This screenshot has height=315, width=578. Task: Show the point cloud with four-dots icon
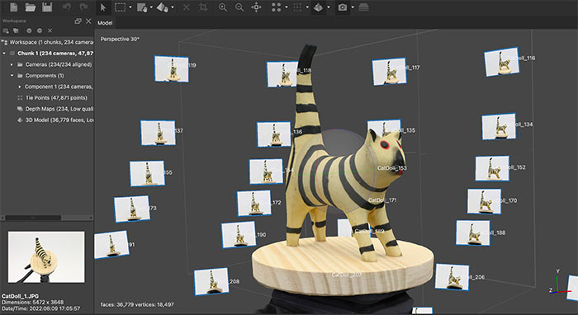pos(276,7)
